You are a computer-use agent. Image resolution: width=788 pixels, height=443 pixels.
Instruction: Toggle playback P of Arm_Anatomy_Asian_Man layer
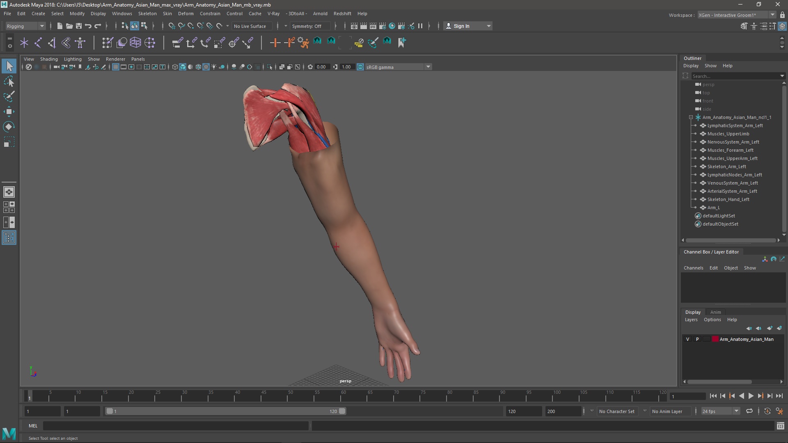click(x=697, y=339)
